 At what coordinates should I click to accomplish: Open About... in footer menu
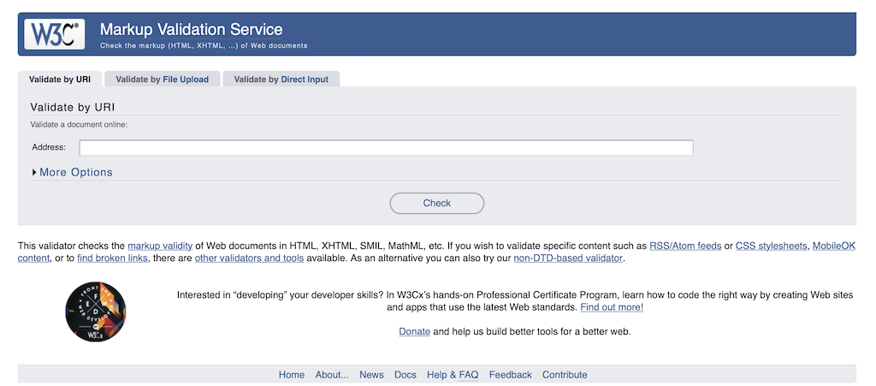tap(332, 375)
